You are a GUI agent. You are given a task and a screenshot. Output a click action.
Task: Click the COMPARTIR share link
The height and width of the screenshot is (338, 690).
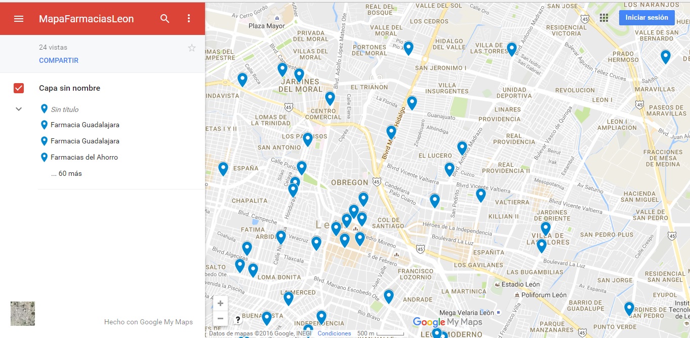point(59,60)
